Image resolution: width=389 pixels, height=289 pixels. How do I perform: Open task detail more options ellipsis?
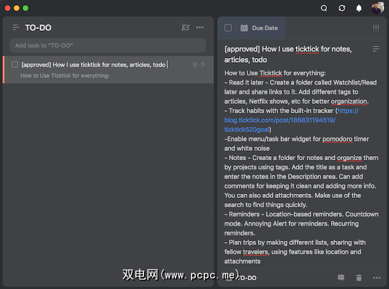click(376, 279)
